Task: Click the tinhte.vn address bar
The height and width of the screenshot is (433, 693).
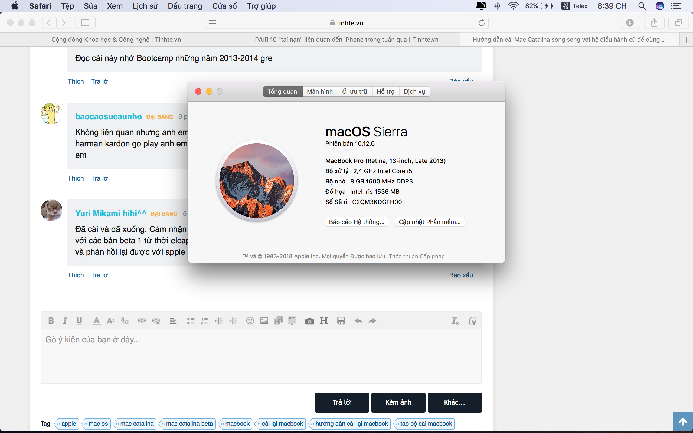Action: 346,23
